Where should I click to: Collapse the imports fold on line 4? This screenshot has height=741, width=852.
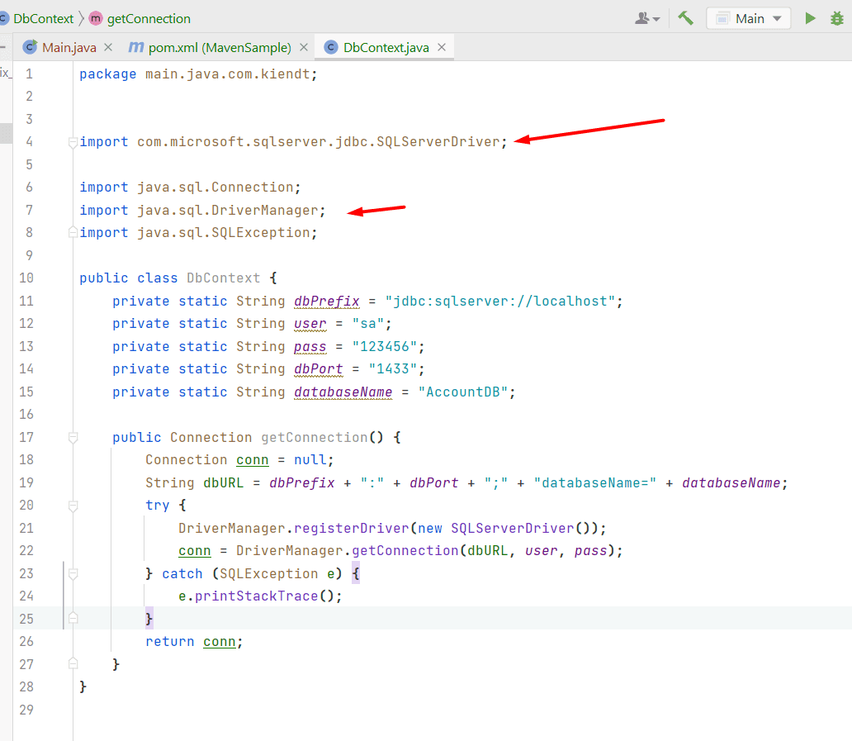coord(73,142)
